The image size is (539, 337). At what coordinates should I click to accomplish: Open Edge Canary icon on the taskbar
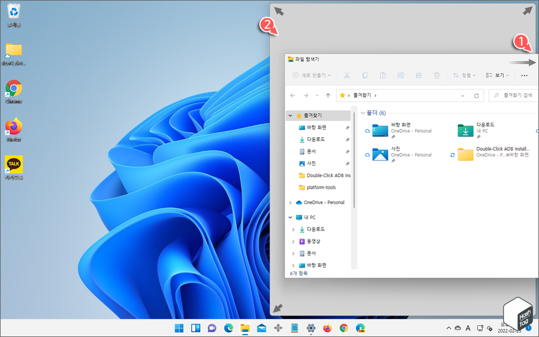coord(361,329)
